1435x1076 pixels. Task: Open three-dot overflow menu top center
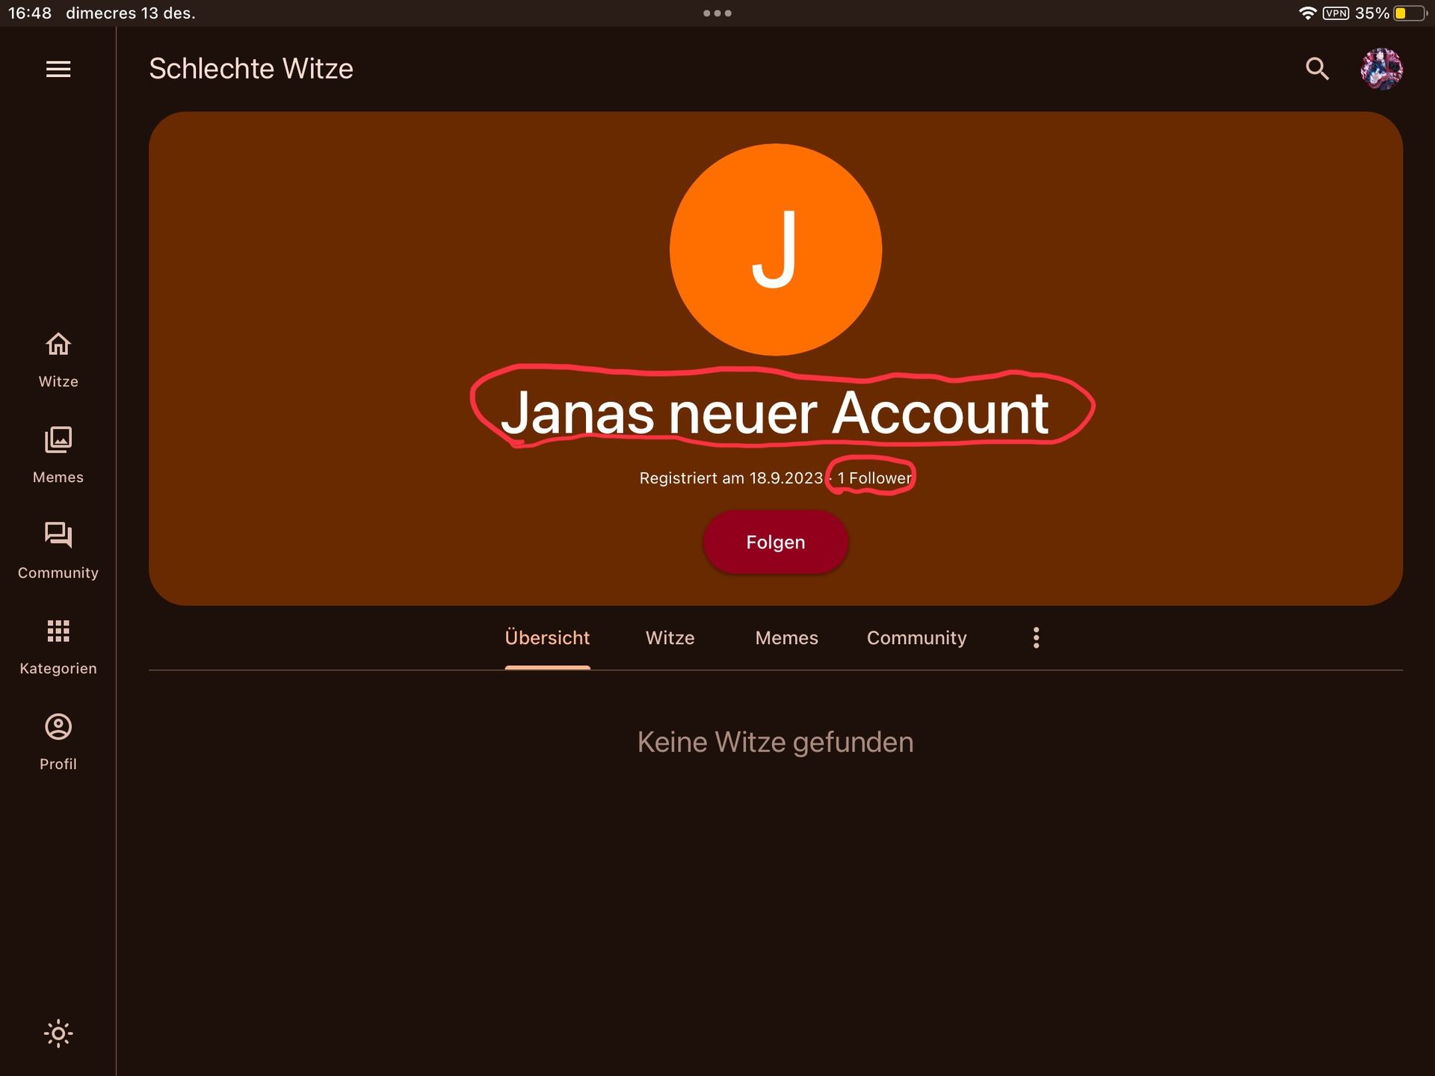click(716, 11)
